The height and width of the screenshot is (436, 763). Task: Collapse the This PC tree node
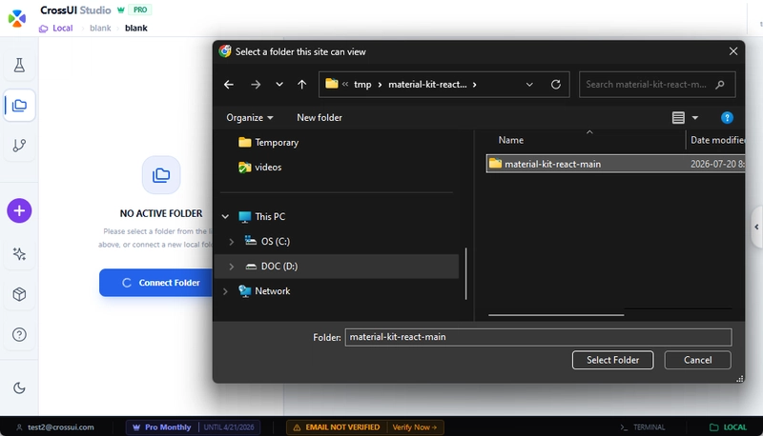coord(225,216)
